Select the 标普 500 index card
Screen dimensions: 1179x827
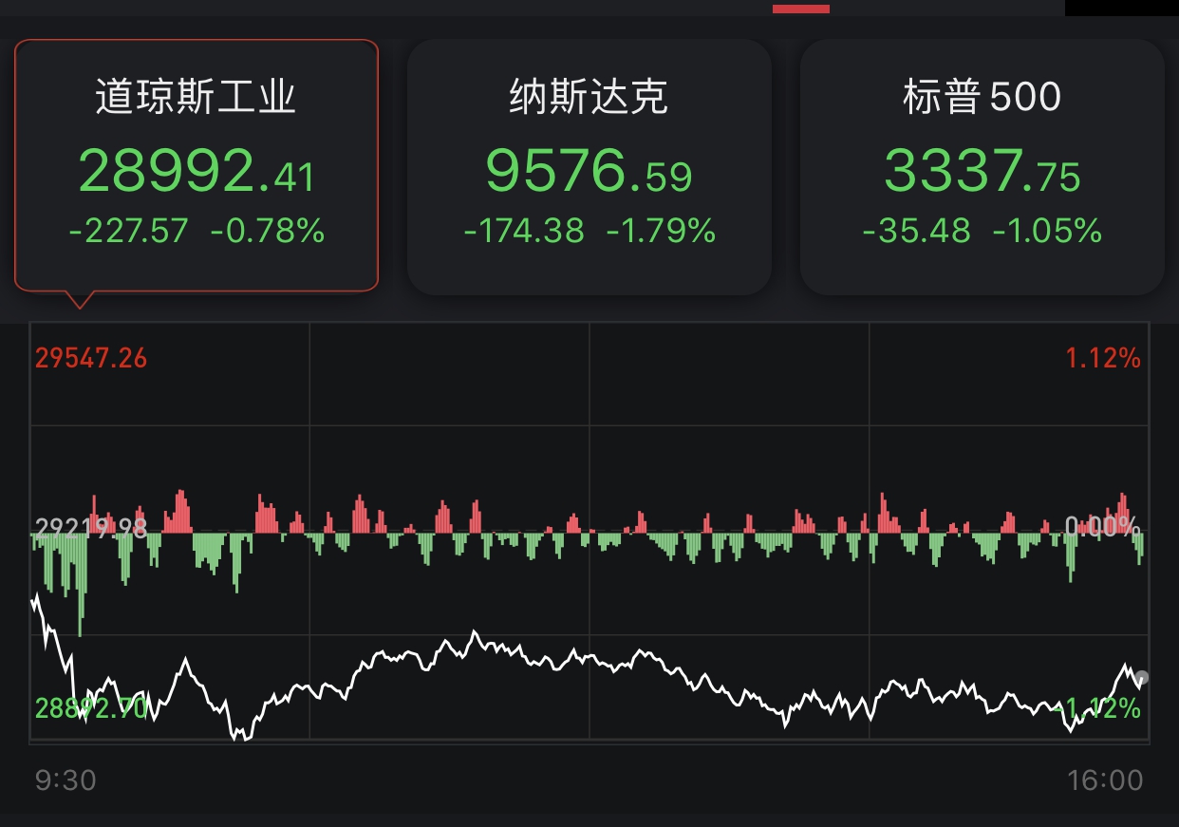[x=982, y=167]
